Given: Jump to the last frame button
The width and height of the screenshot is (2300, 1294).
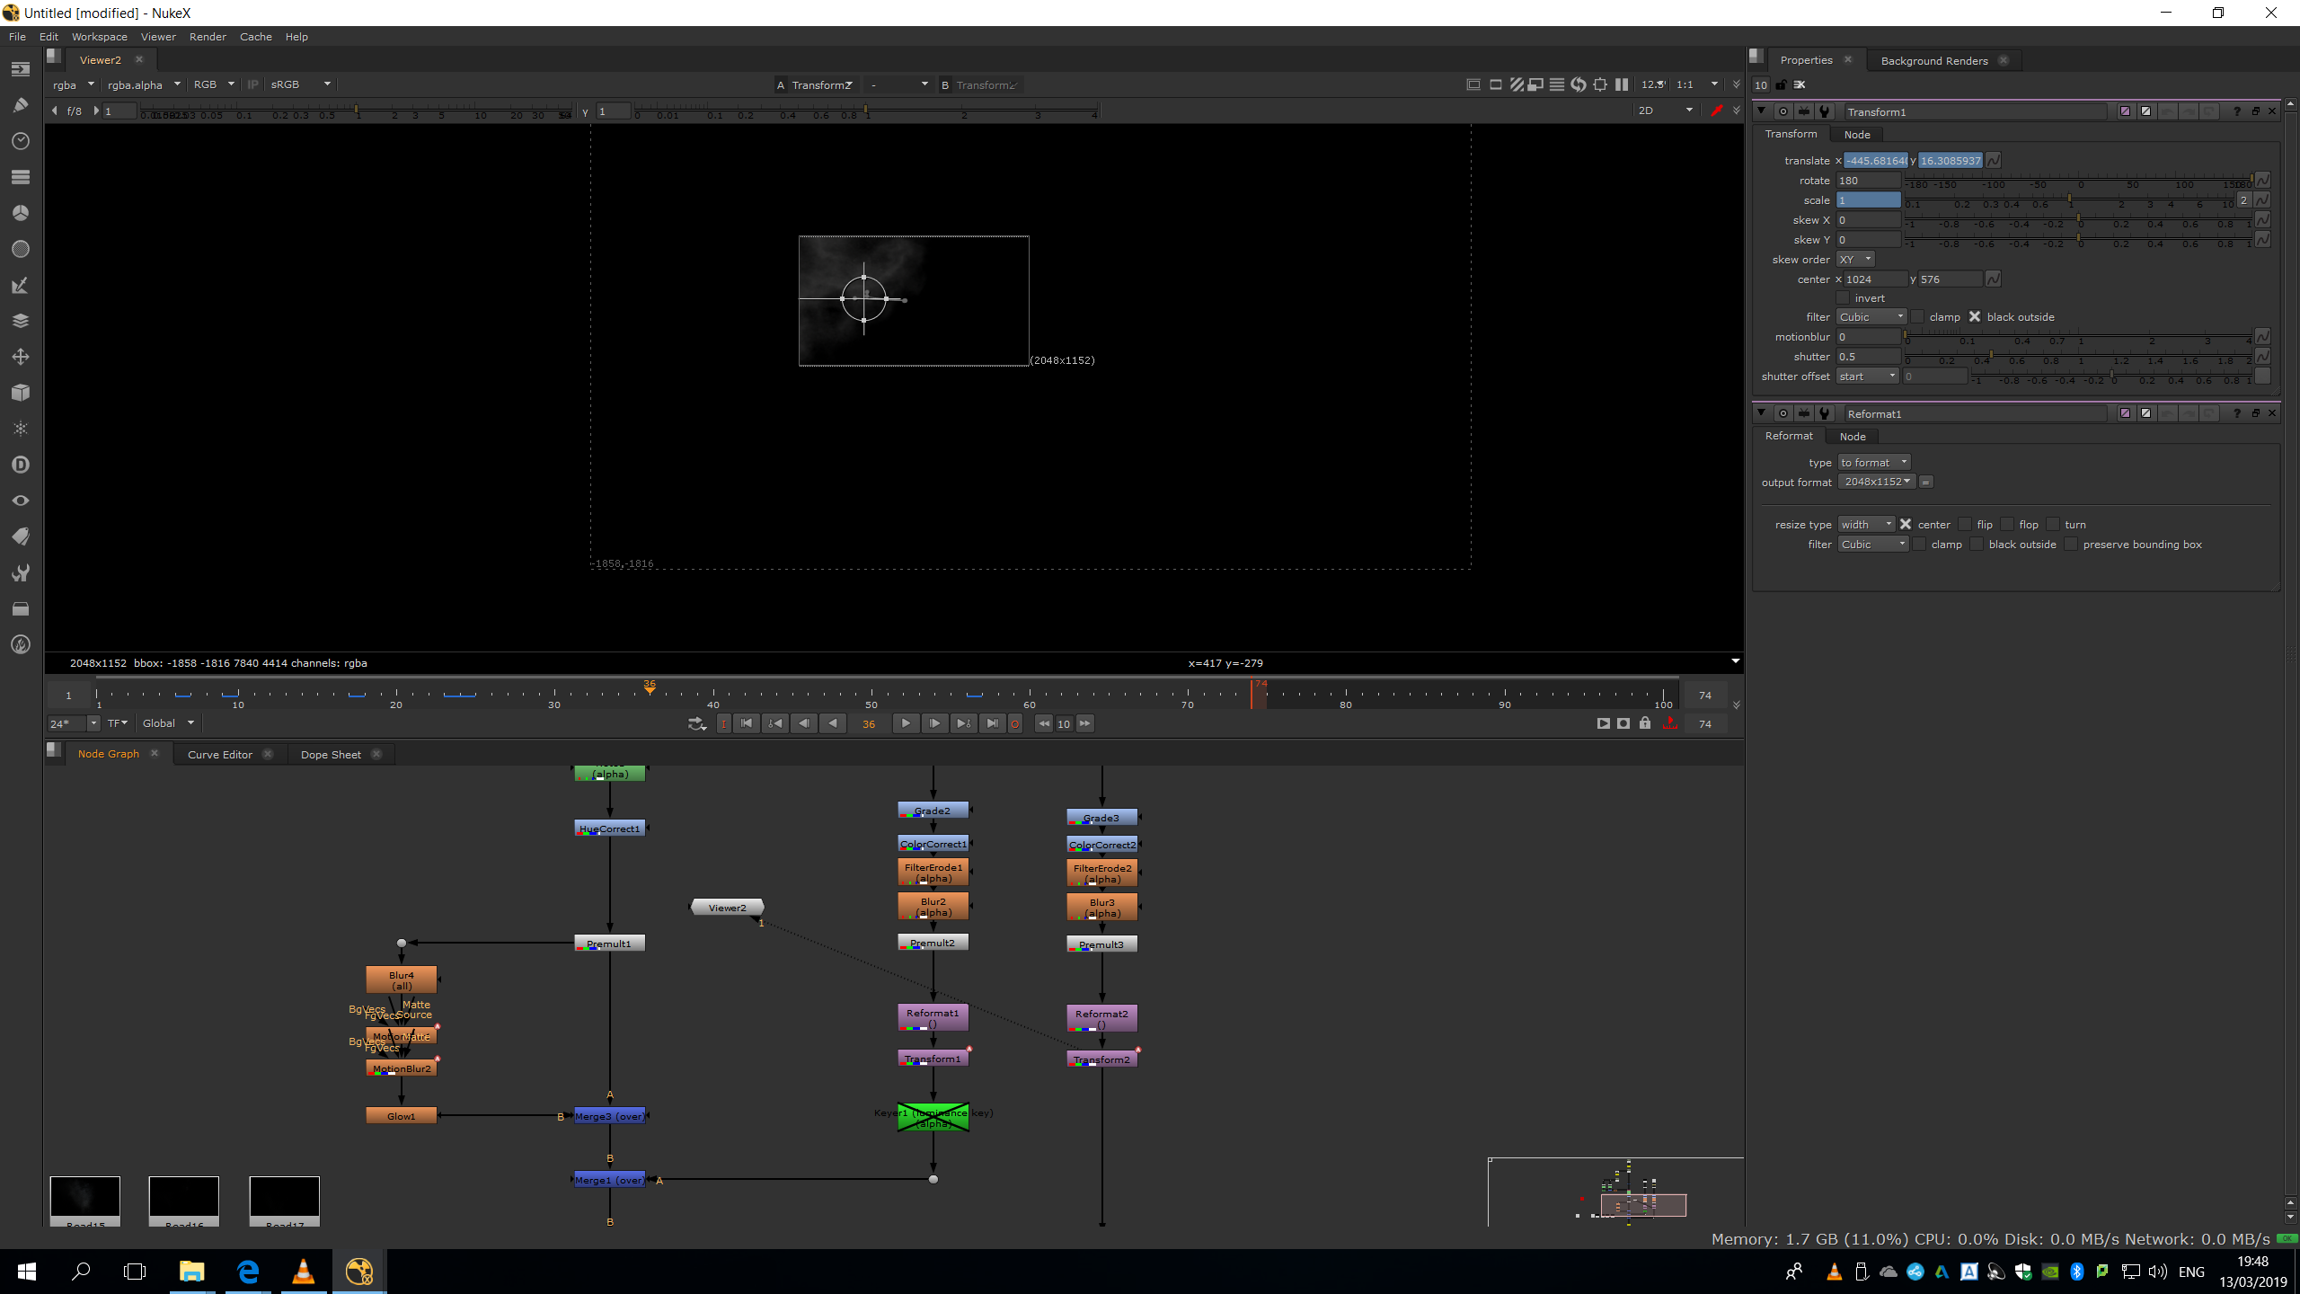Looking at the screenshot, I should pyautogui.click(x=992, y=723).
